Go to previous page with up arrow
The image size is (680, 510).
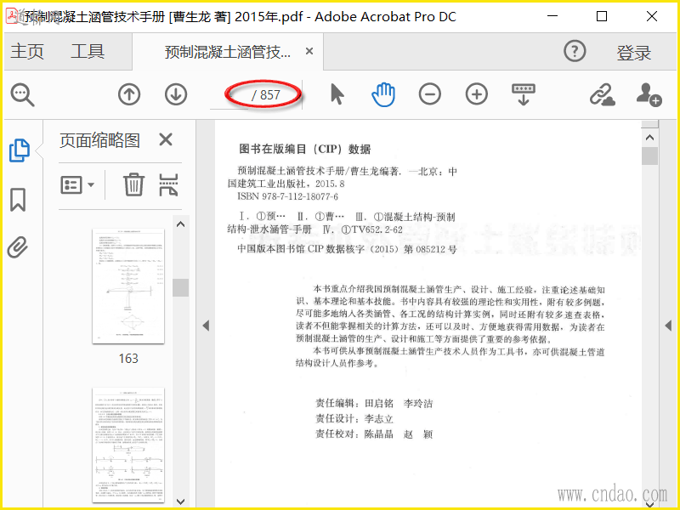pyautogui.click(x=129, y=94)
